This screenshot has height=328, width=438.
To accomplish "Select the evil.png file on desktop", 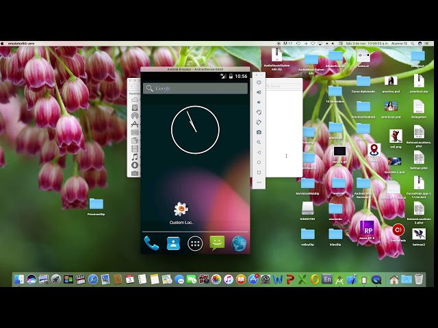I will [396, 139].
